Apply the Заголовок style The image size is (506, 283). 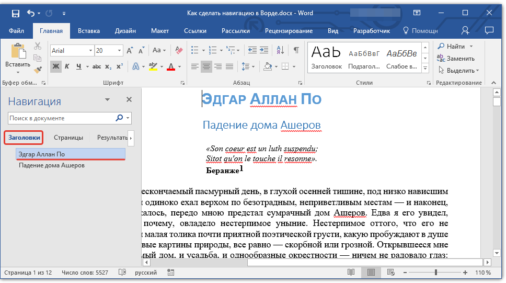[x=326, y=58]
